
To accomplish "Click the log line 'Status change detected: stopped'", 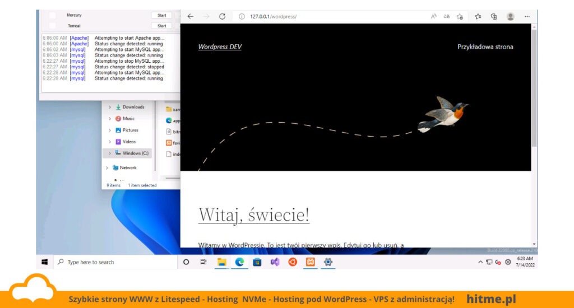I will pyautogui.click(x=129, y=67).
